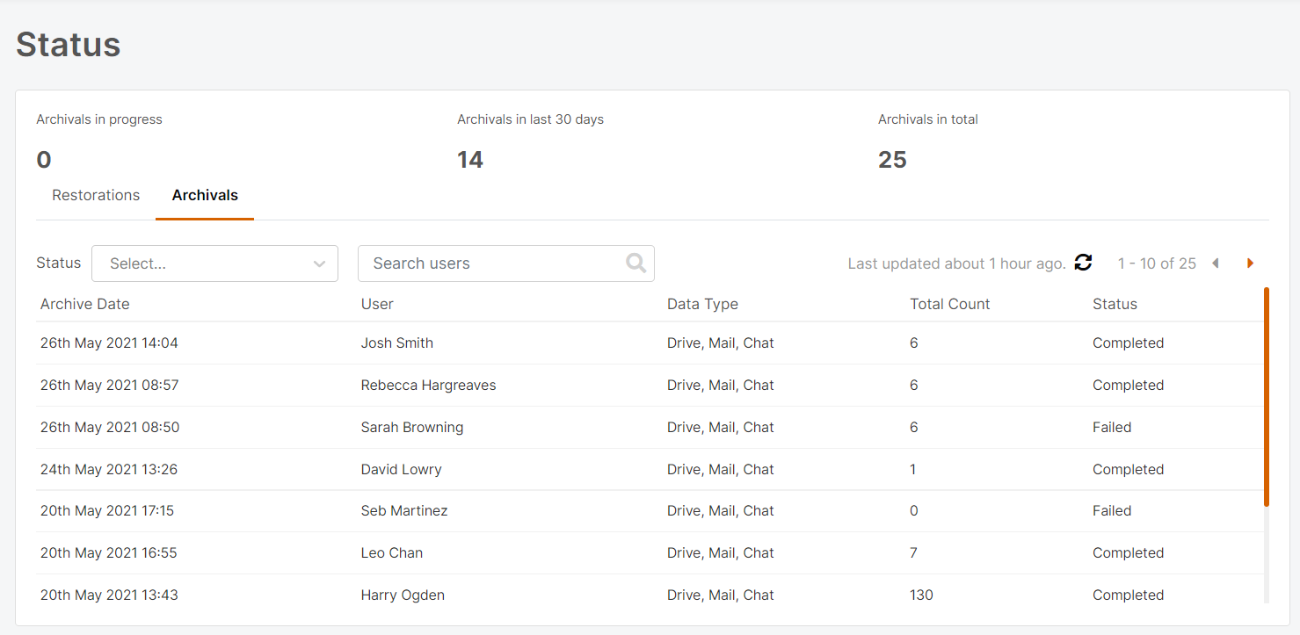Click Failed status in Seb Martinez row
Screen dimensions: 1300x635
(1112, 510)
